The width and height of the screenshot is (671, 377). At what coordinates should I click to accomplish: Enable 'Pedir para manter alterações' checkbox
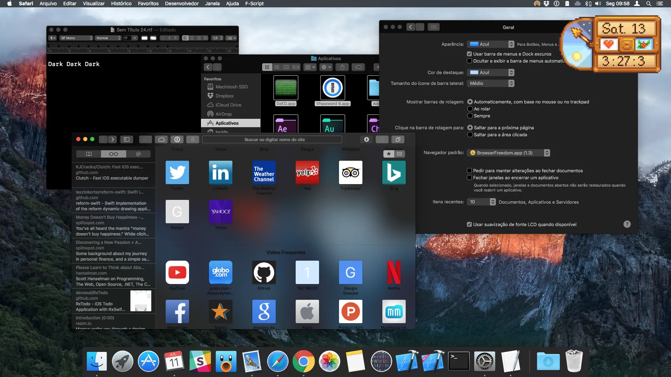pos(469,171)
